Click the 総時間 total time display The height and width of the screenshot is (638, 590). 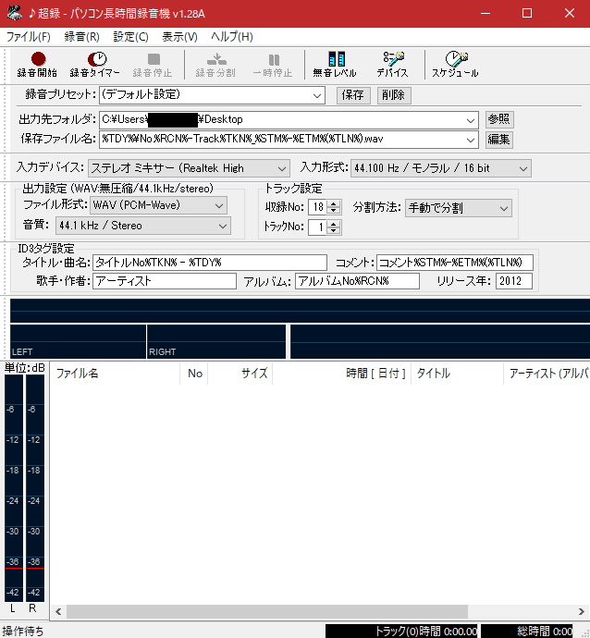point(527,632)
